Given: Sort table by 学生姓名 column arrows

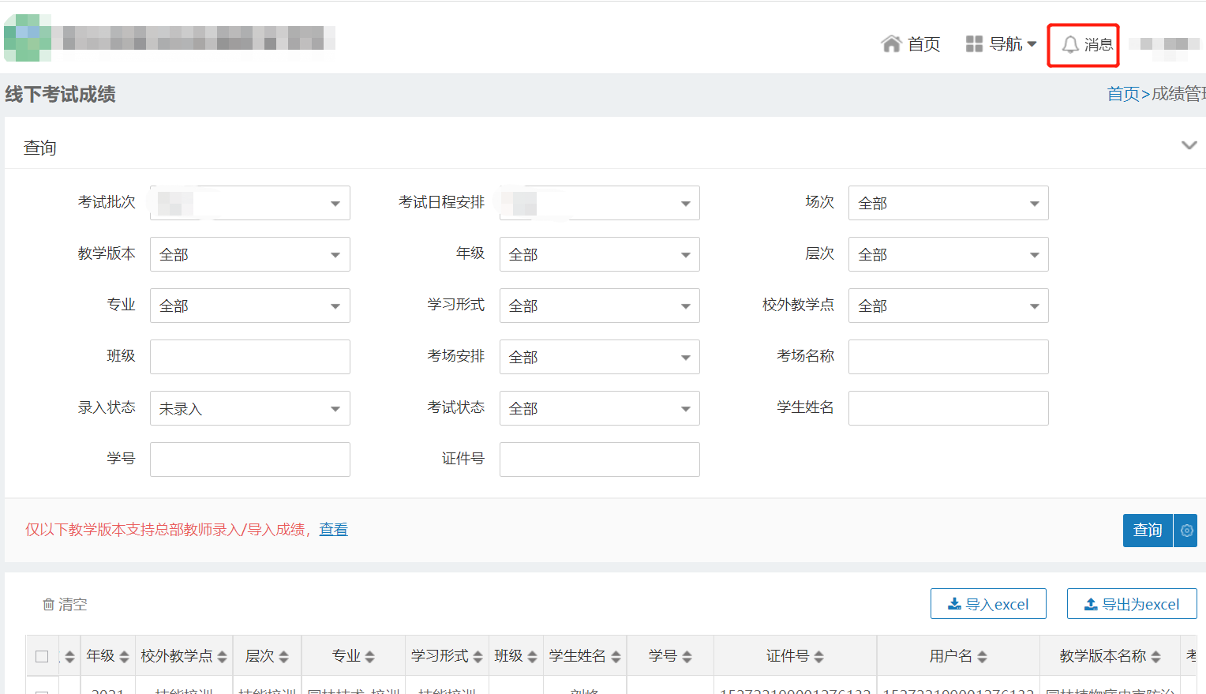Looking at the screenshot, I should pos(616,657).
